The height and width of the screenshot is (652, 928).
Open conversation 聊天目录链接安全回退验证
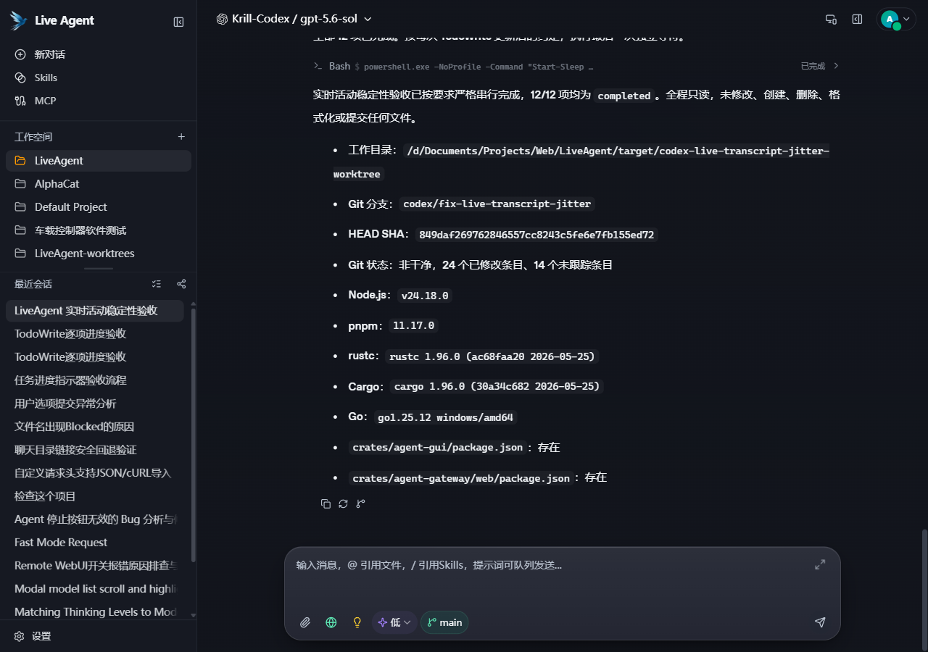[x=94, y=450]
